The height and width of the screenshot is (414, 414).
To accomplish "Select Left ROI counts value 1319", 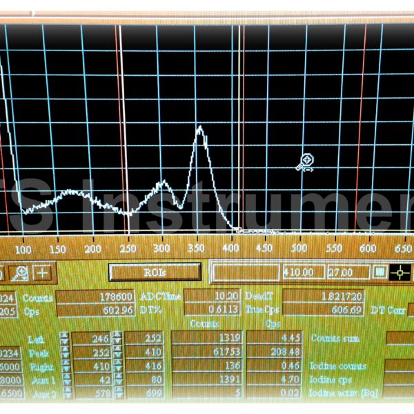I will [207, 337].
